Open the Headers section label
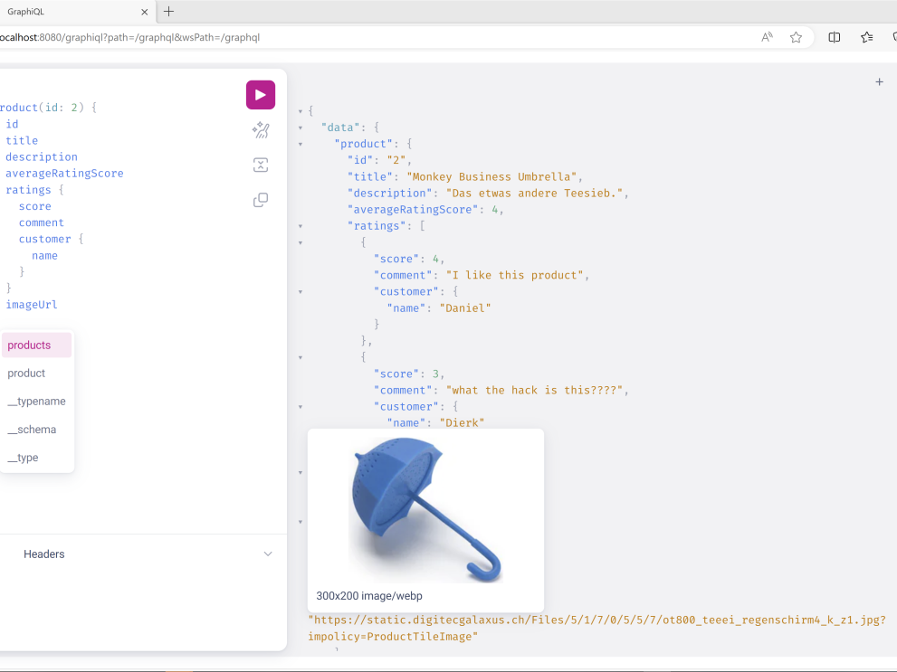Image resolution: width=897 pixels, height=672 pixels. pos(44,554)
